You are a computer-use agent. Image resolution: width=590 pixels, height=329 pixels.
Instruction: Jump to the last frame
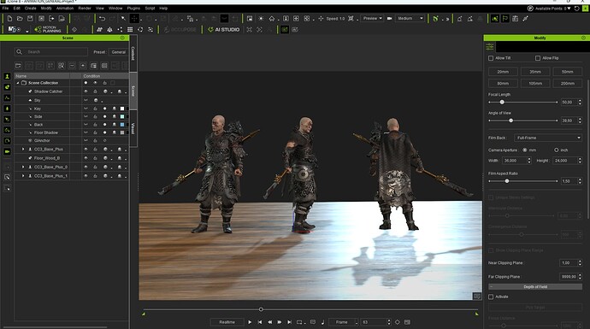tap(289, 322)
